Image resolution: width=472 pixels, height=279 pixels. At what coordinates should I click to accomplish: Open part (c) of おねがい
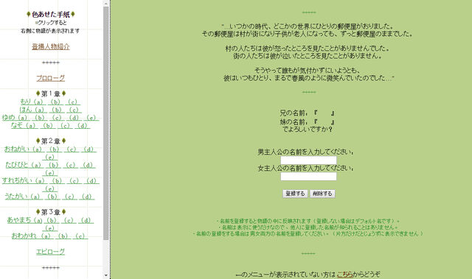tap(72, 149)
